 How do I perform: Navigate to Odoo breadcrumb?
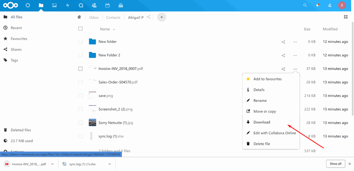click(94, 17)
